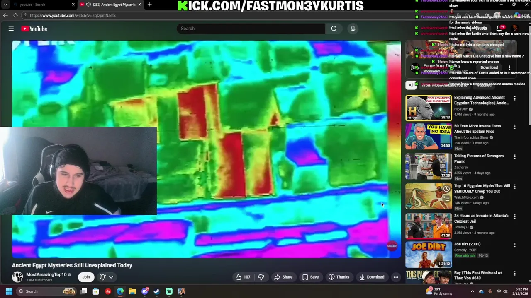The width and height of the screenshot is (531, 298).
Task: Click the YouTube search input field
Action: point(251,29)
